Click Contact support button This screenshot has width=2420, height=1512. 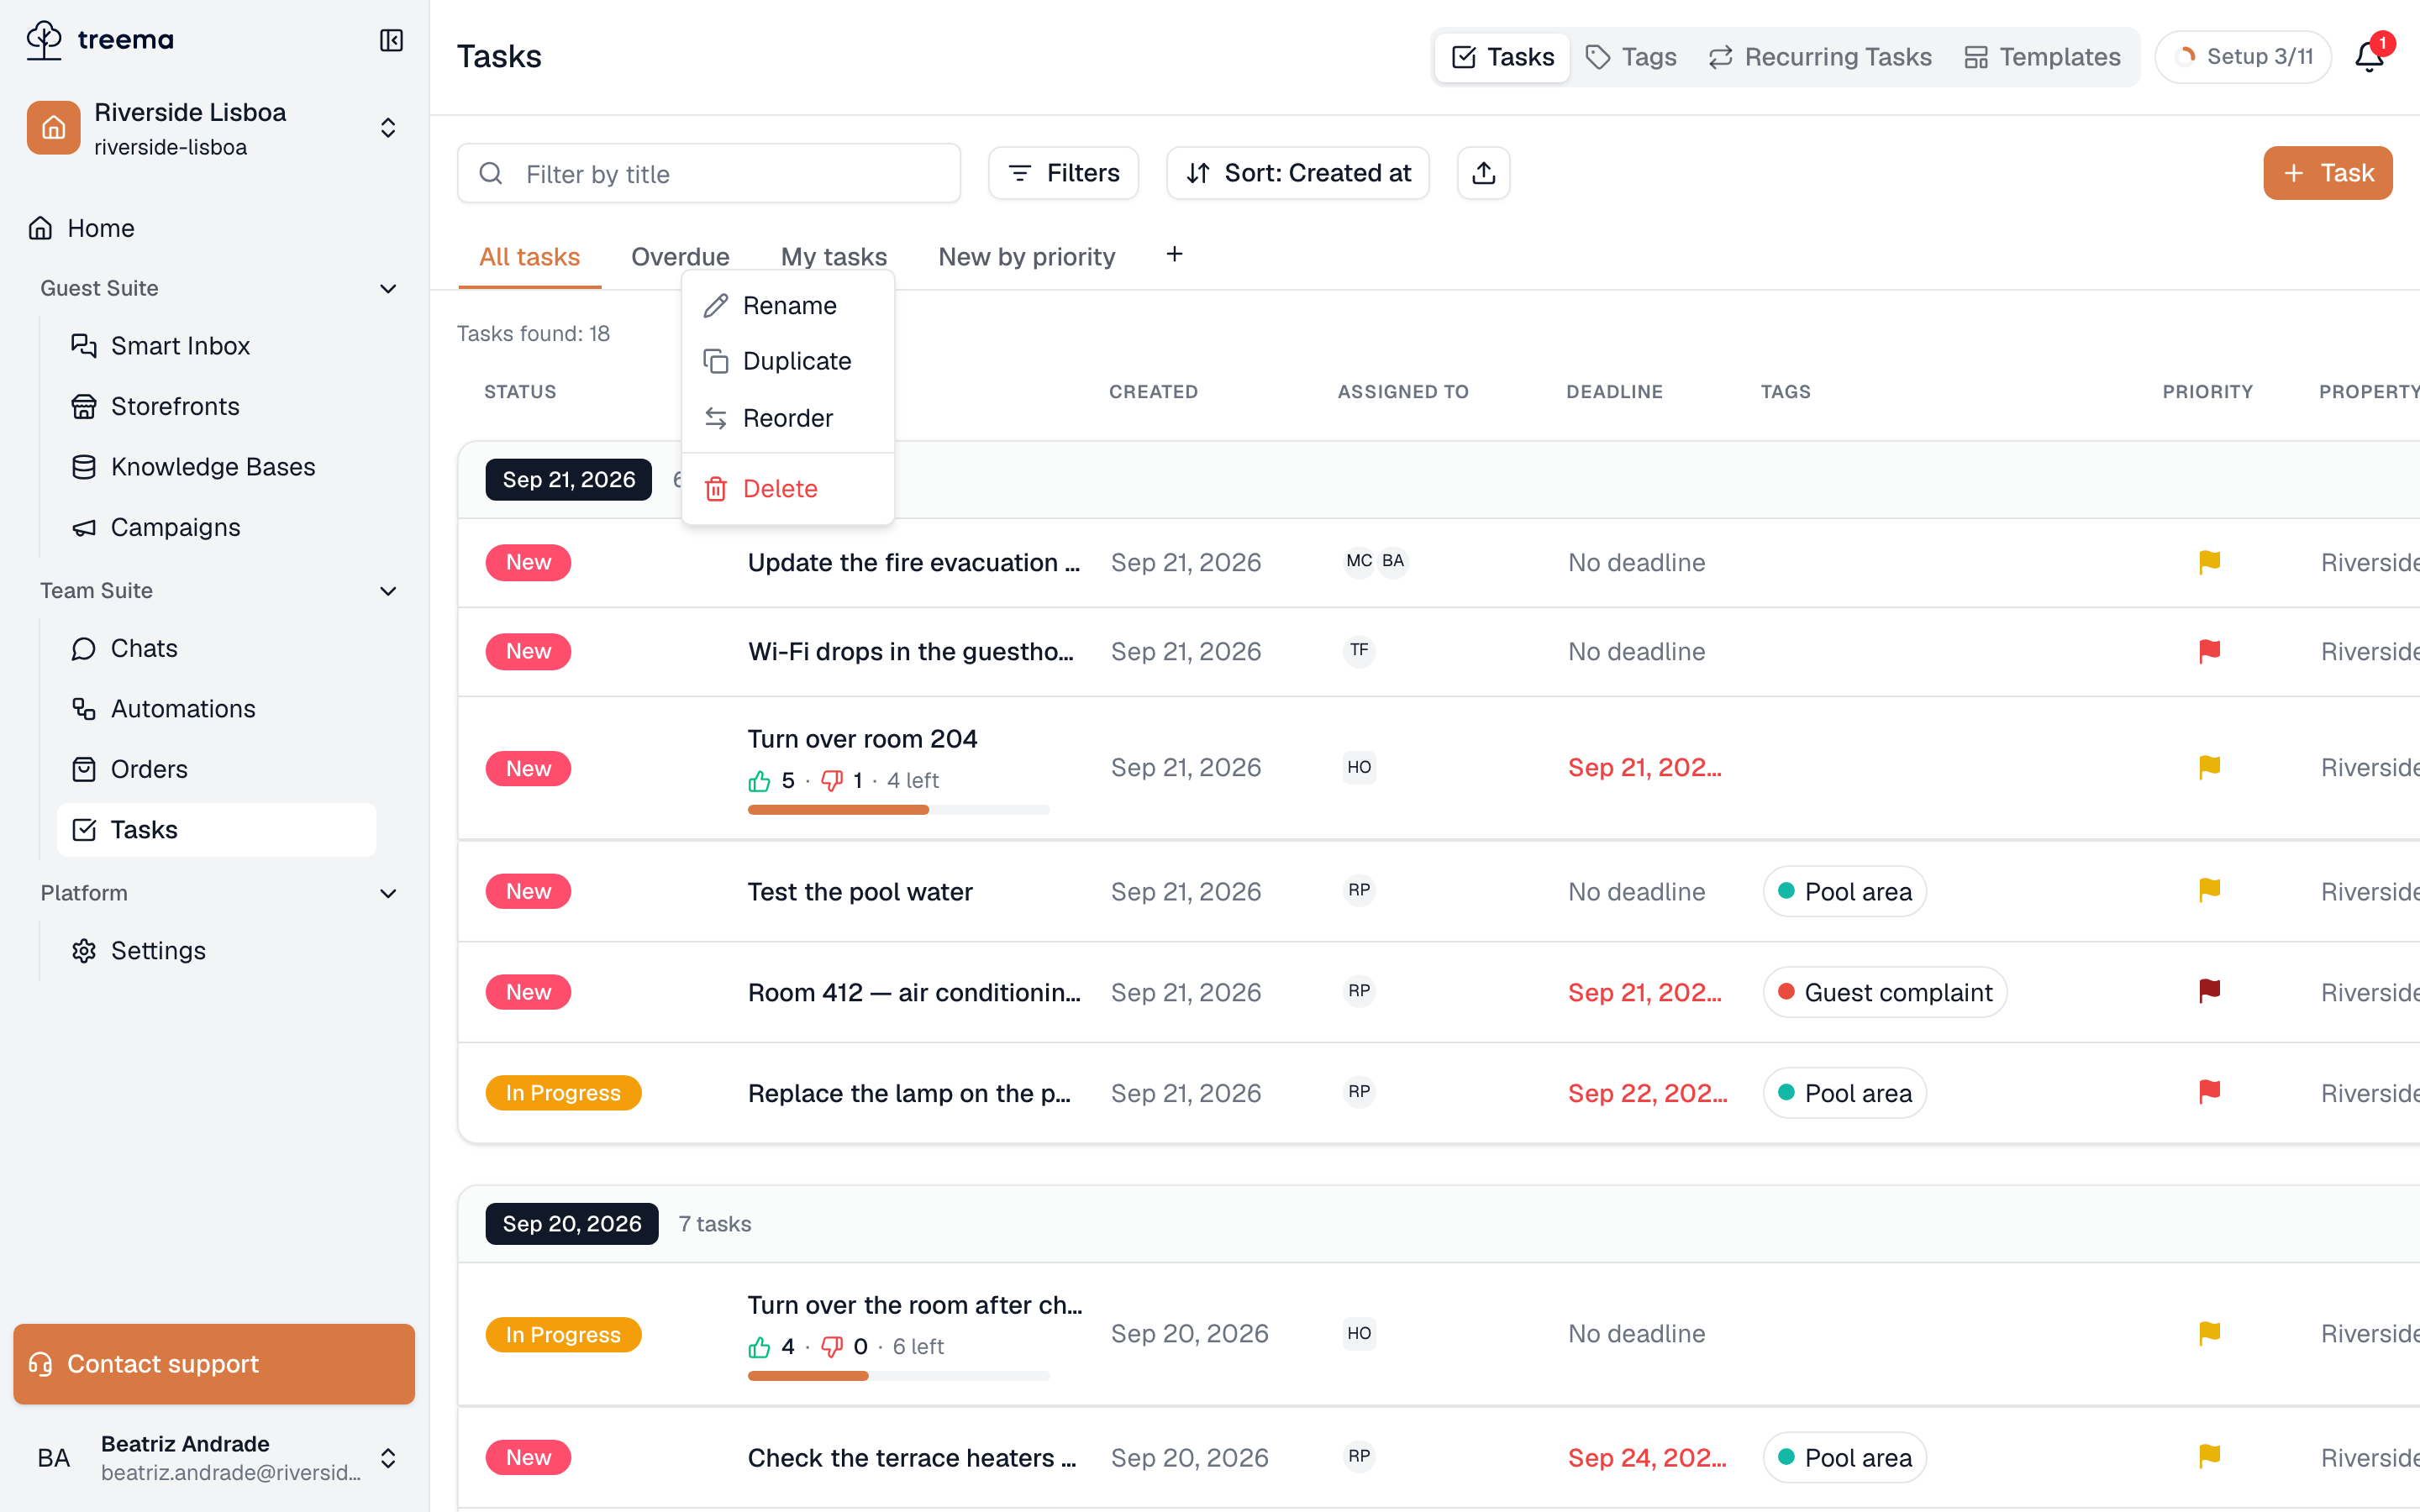click(x=214, y=1364)
